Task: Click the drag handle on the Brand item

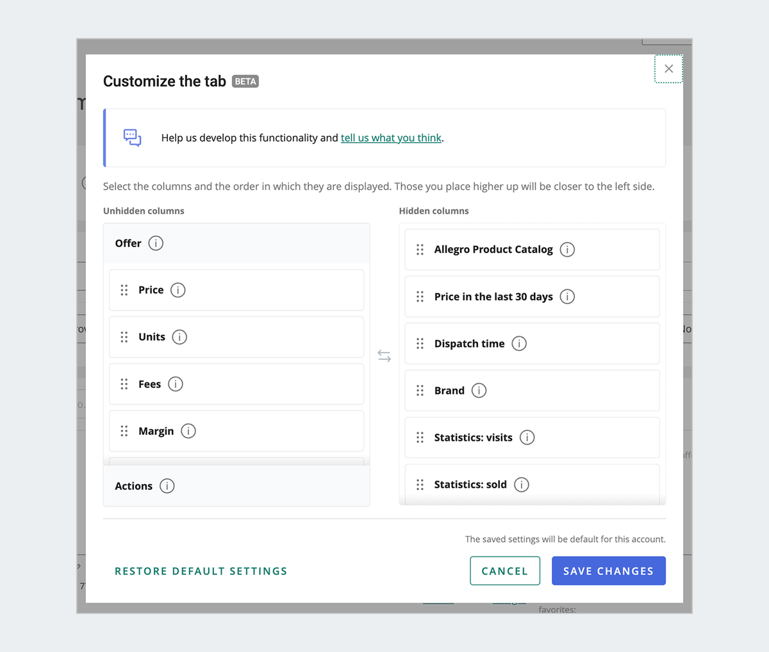Action: click(420, 390)
